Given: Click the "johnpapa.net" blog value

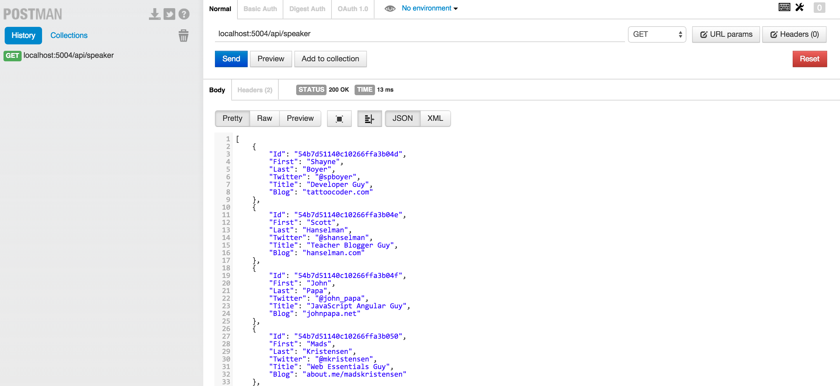Looking at the screenshot, I should (331, 314).
